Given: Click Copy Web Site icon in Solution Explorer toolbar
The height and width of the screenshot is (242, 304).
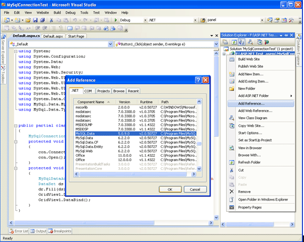Looking at the screenshot, I should click(x=259, y=42).
